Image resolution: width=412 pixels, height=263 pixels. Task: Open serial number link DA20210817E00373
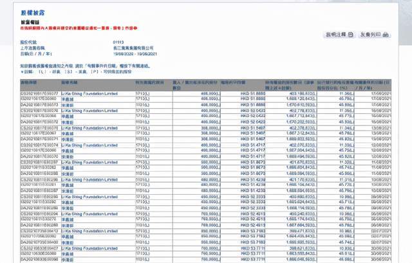40,104
